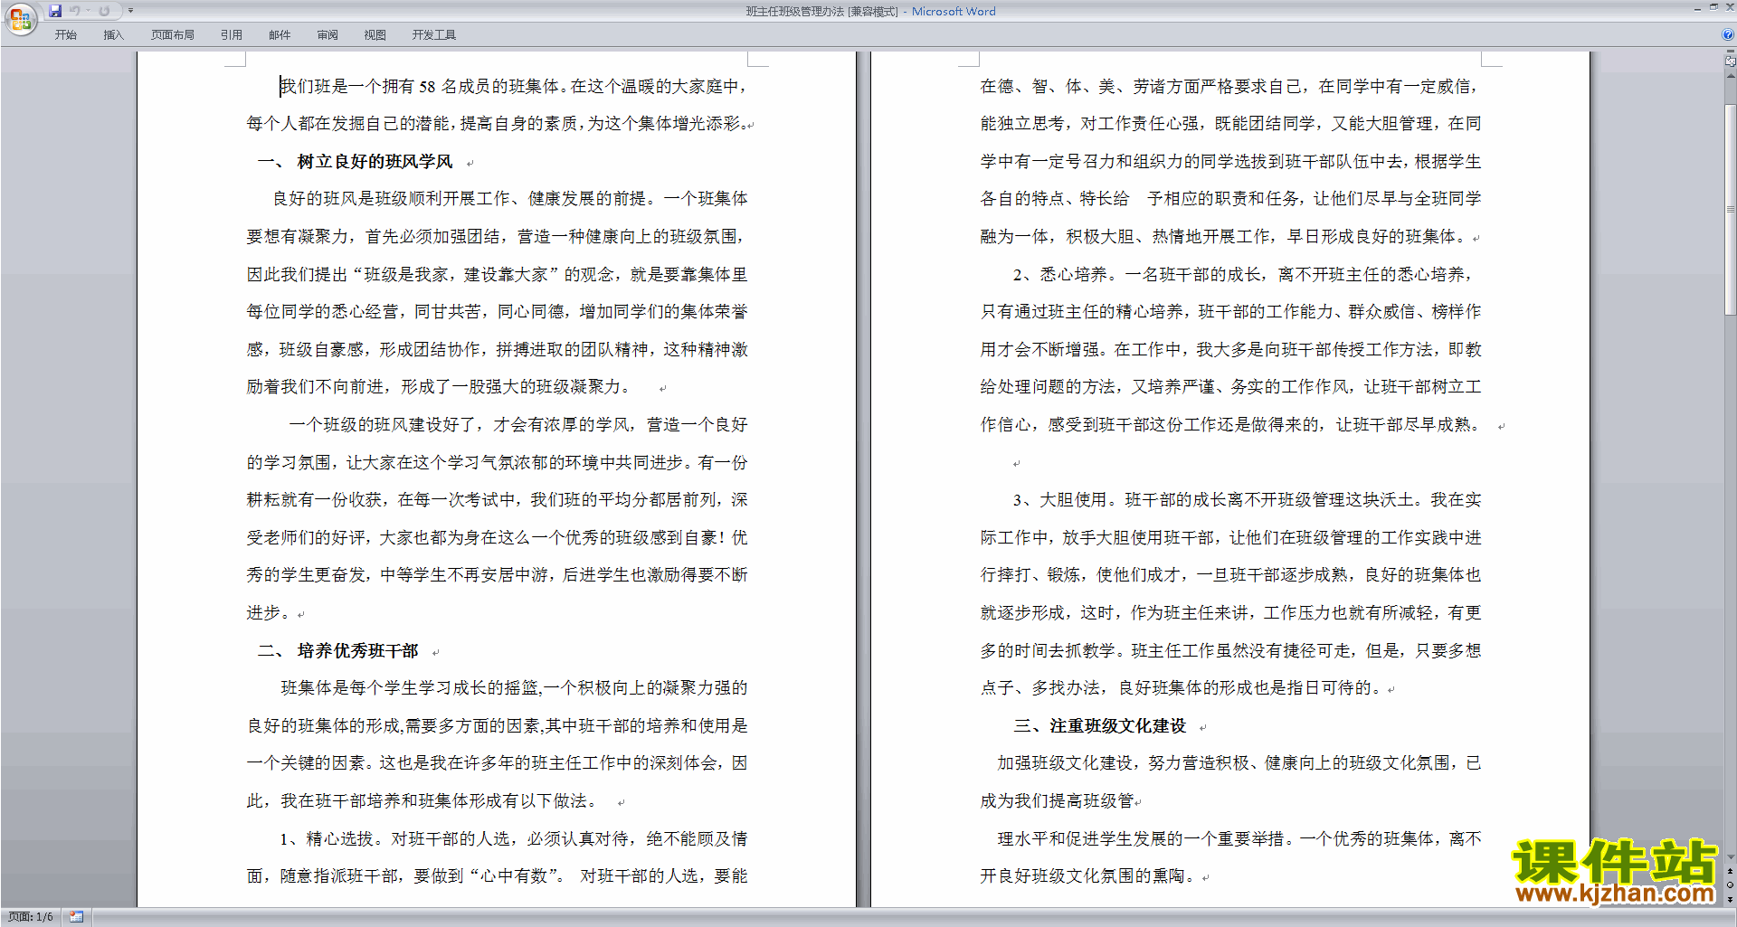Screen dimensions: 1737x927
Task: Click the Save floppy disk icon
Action: point(55,11)
